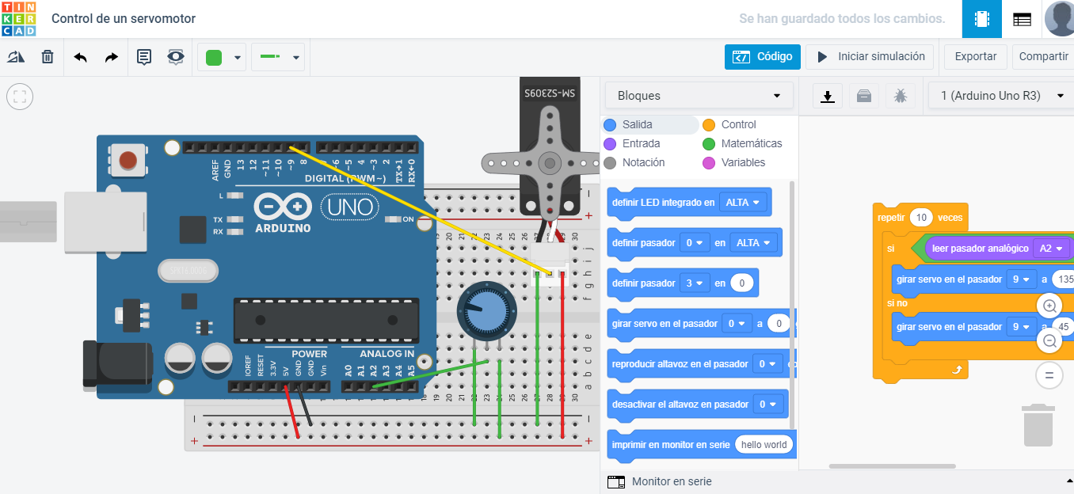Open pin 9 dropdown in servo 45 block

[1022, 327]
